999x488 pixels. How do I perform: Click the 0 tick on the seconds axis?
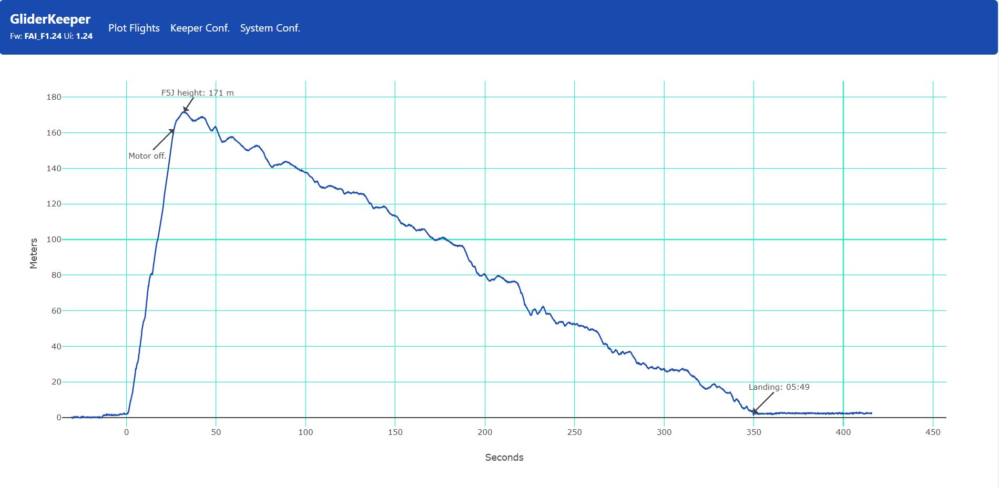(x=126, y=432)
